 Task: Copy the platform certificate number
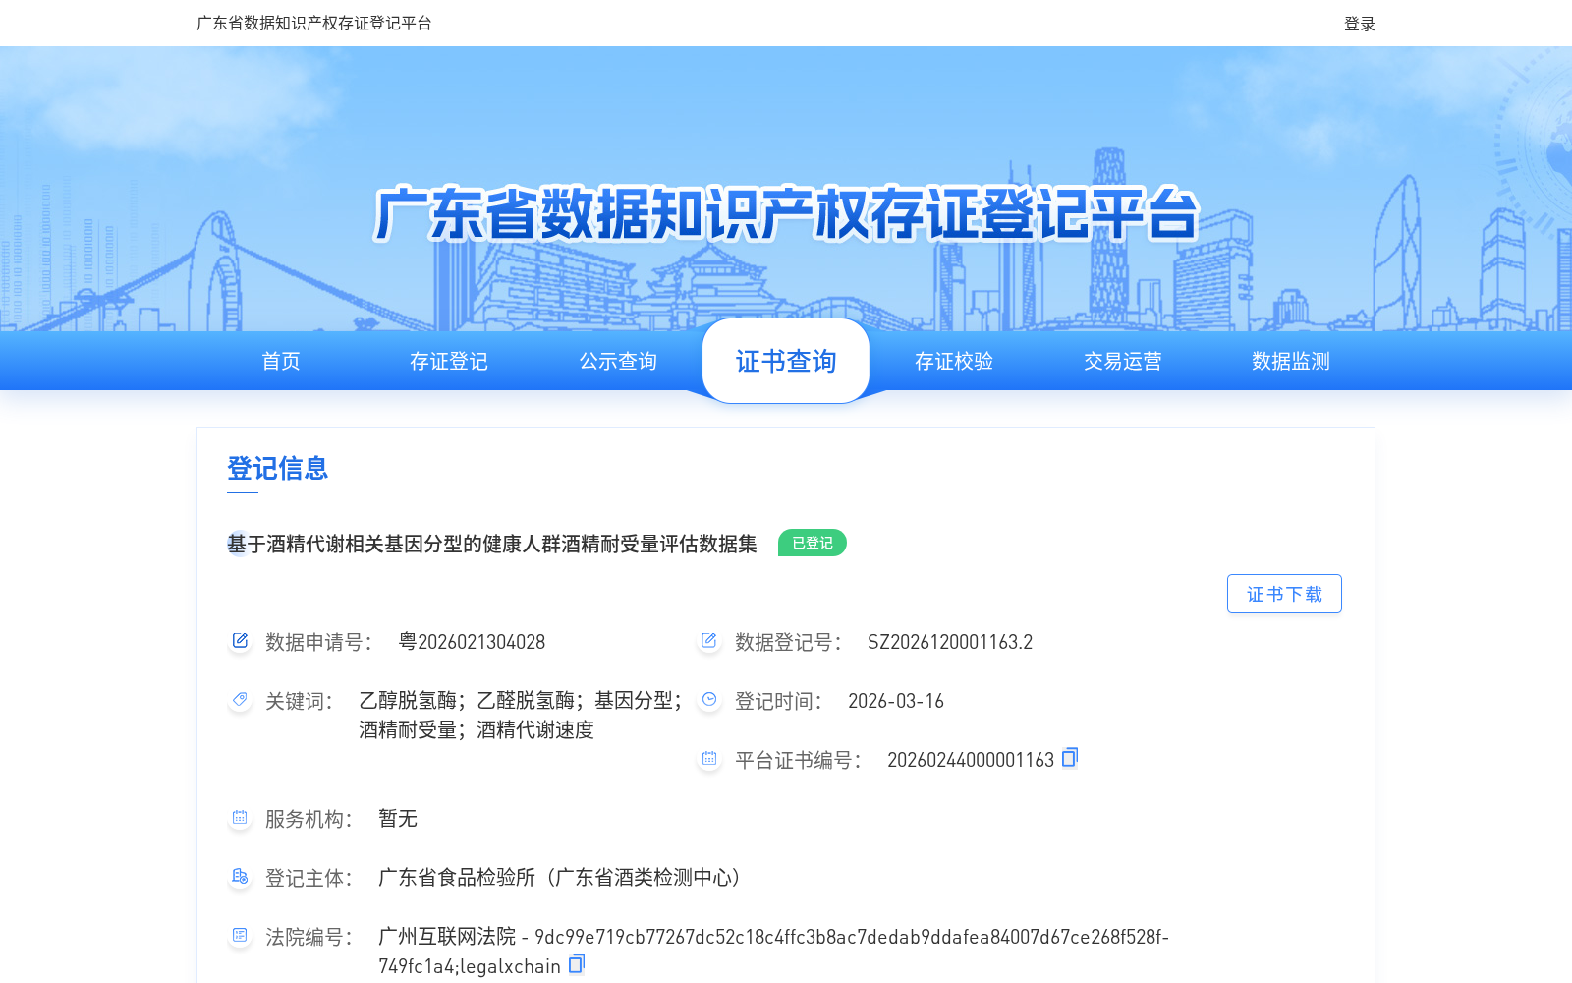coord(1070,757)
